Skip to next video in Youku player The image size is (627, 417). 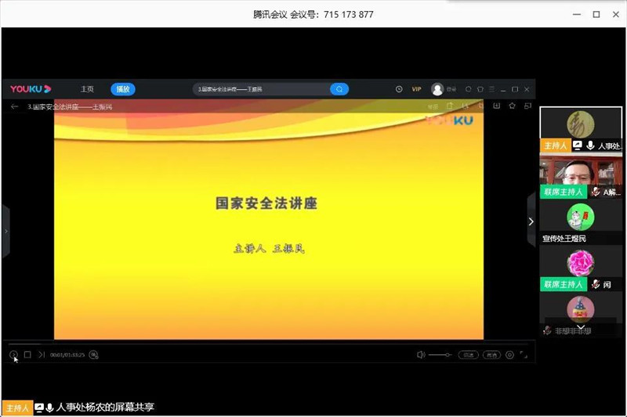(x=42, y=354)
